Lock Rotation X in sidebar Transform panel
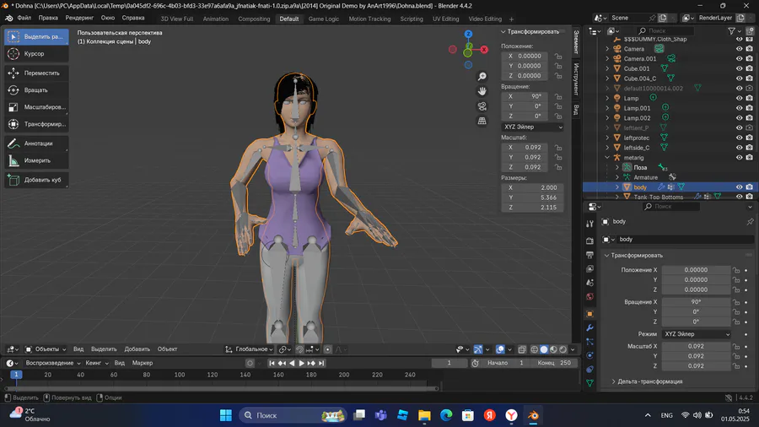 [558, 96]
